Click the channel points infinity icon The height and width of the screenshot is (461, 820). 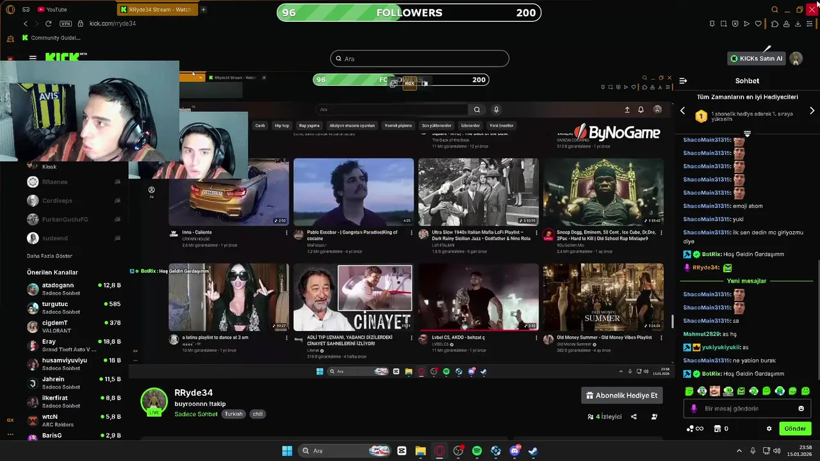[x=695, y=428]
